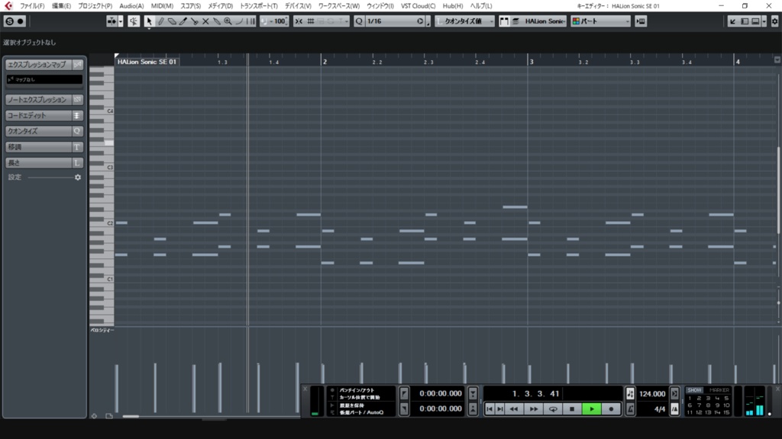The width and height of the screenshot is (782, 439).
Task: Click time signature 4/4
Action: (659, 409)
